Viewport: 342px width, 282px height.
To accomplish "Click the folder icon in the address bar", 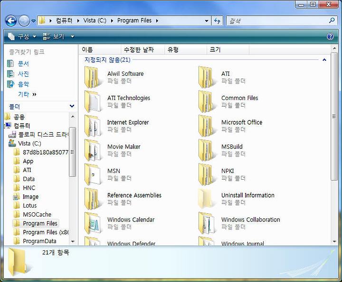I will (x=42, y=21).
